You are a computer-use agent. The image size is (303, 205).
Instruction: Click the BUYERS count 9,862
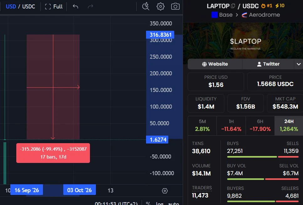(234, 196)
